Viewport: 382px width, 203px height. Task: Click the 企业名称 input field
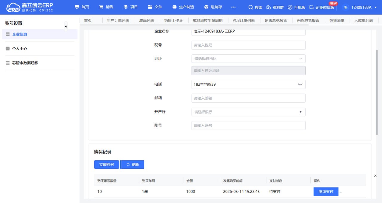(x=248, y=32)
